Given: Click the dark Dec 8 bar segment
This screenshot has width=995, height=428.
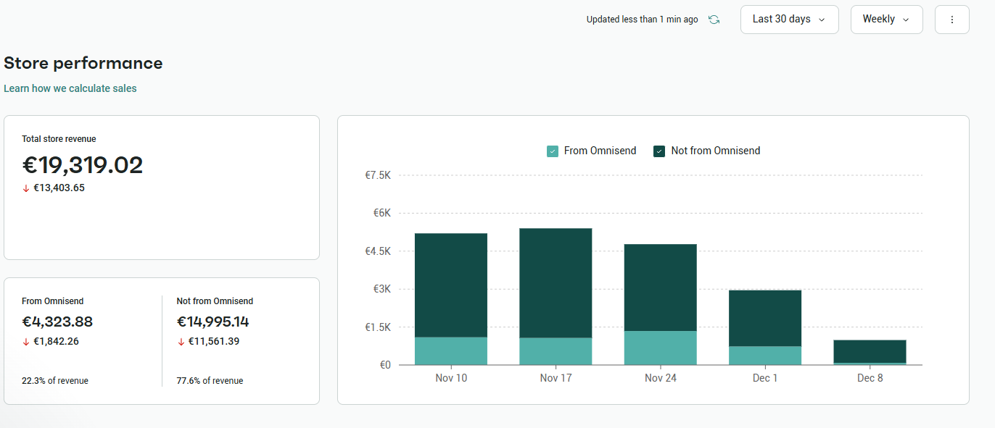Looking at the screenshot, I should 870,351.
